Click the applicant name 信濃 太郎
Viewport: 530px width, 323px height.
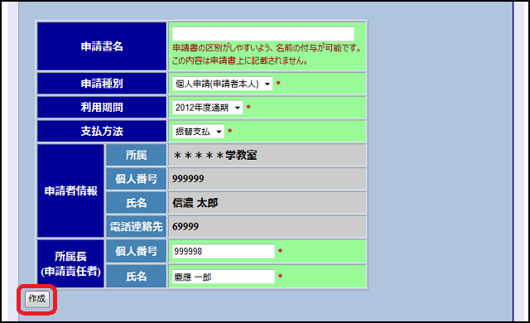[x=195, y=203]
